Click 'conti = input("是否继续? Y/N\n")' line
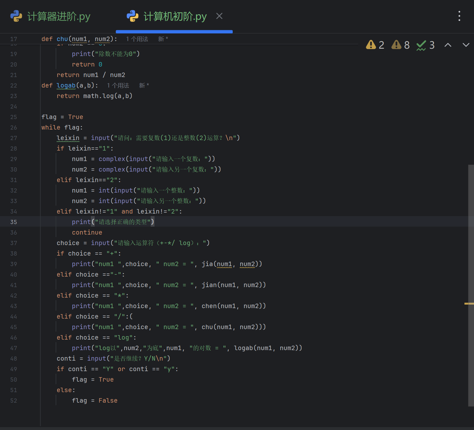 point(113,358)
